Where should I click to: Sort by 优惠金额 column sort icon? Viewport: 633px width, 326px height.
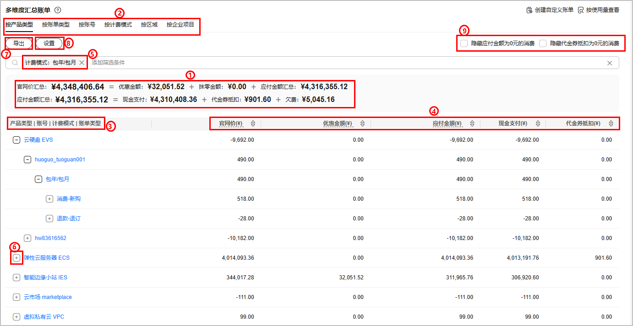pos(362,123)
